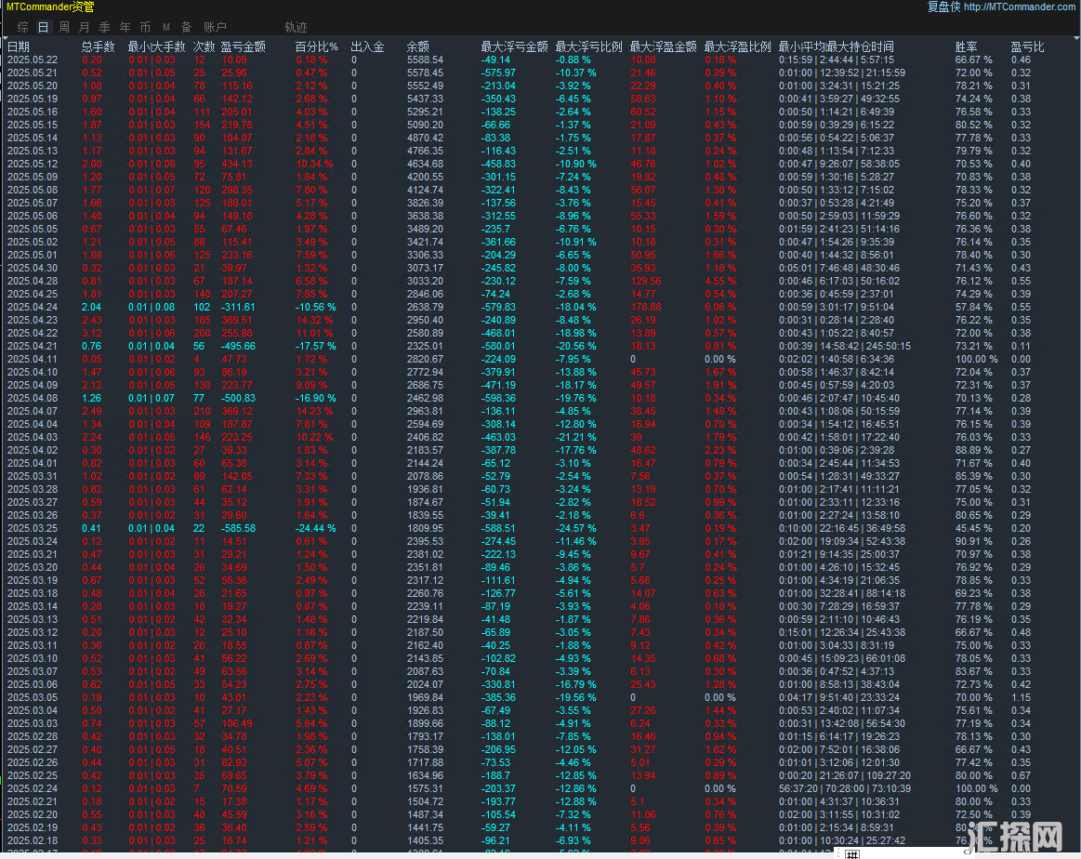Switch to the 综 summary tab
1081x859 pixels.
22,27
